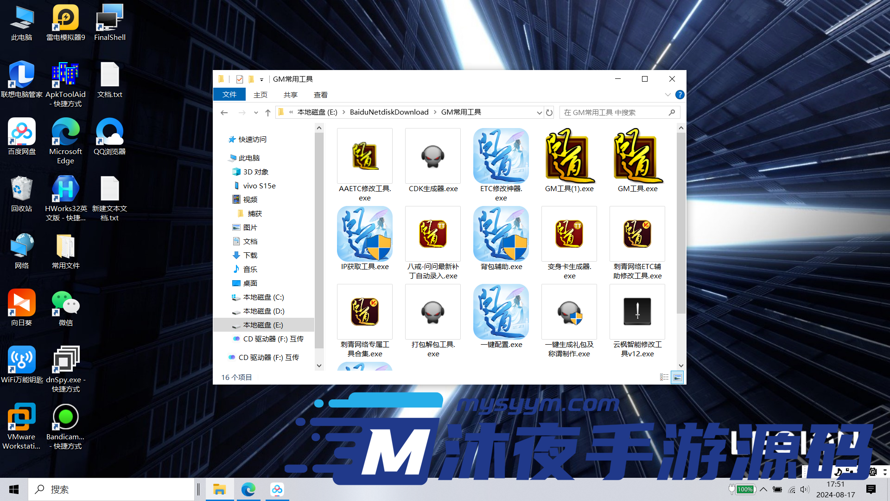Click the refresh button beside address bar
Image resolution: width=890 pixels, height=501 pixels.
(x=549, y=113)
